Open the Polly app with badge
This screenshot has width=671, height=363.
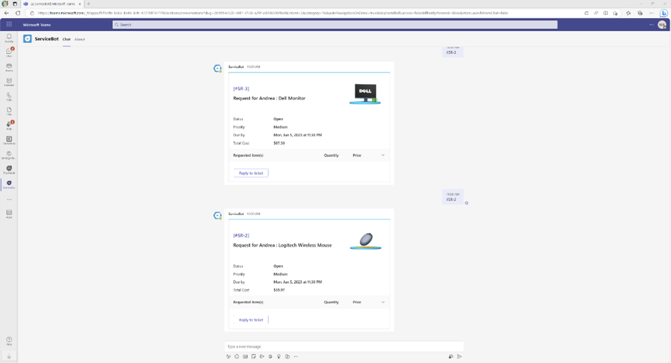9,125
